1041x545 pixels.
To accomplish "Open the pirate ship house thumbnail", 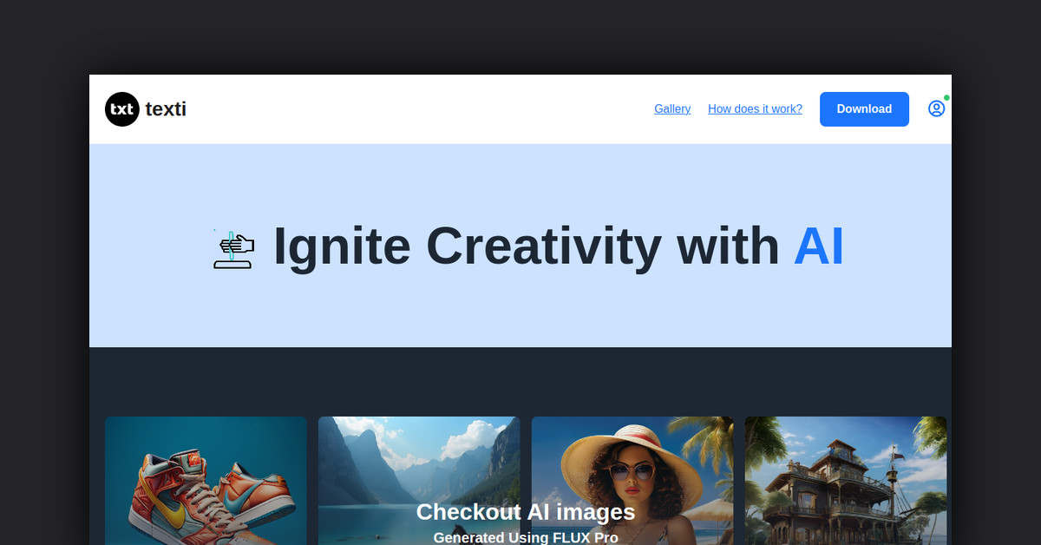I will click(846, 481).
